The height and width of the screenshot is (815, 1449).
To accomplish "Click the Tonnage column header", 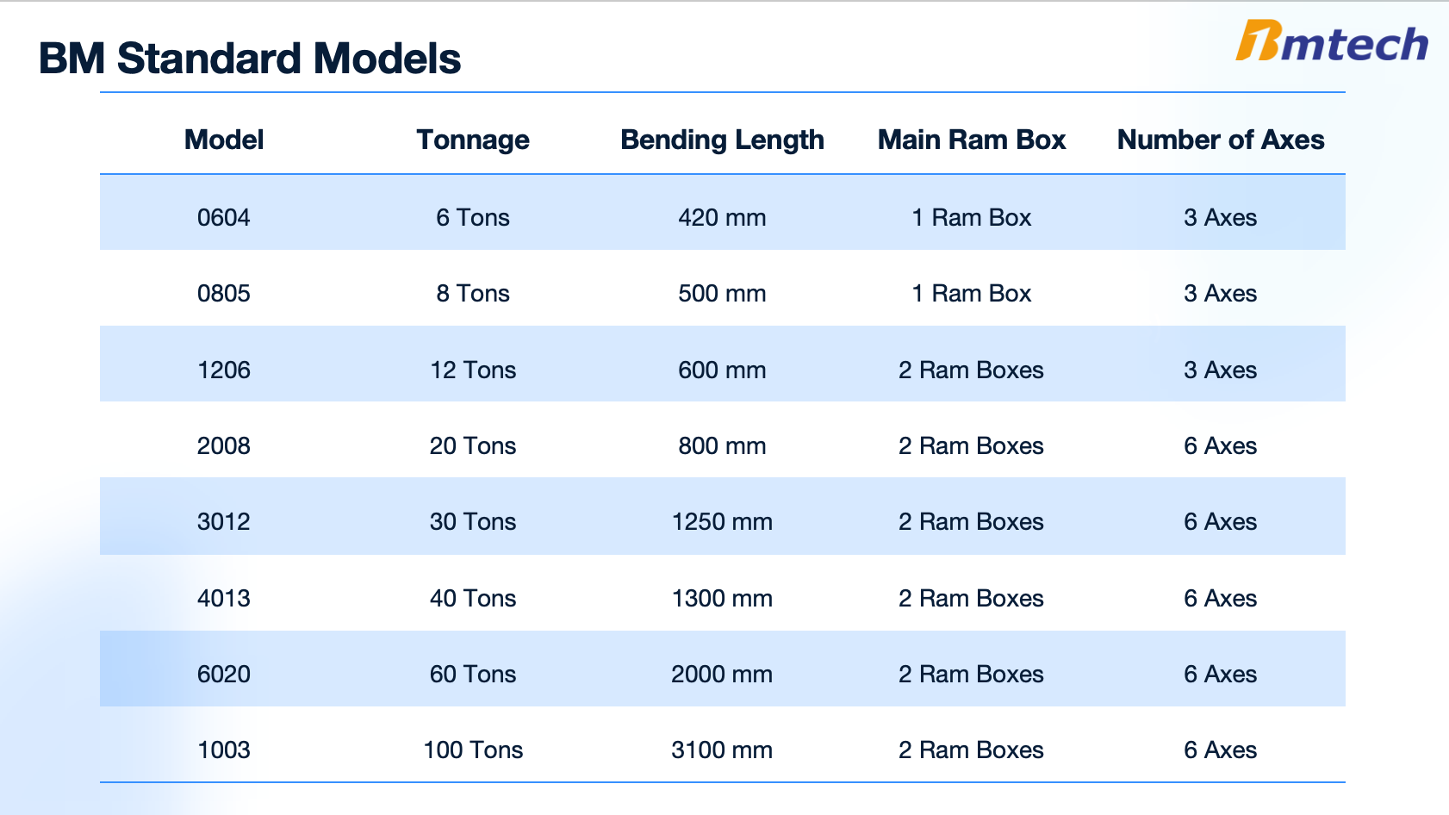I will click(473, 140).
